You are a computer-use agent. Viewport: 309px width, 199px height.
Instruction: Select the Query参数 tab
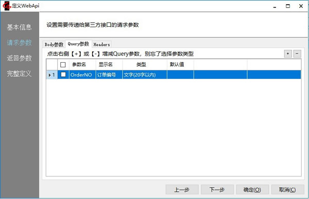[x=78, y=44]
